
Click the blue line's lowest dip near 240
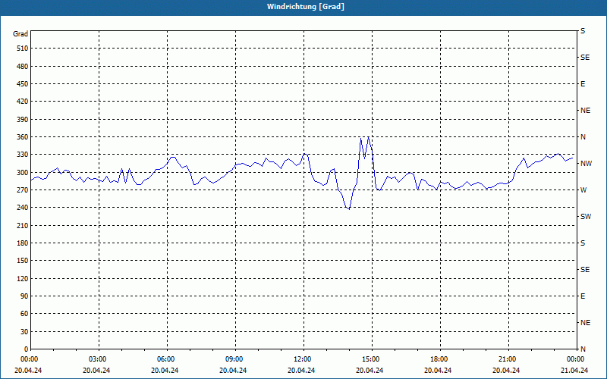tap(349, 209)
